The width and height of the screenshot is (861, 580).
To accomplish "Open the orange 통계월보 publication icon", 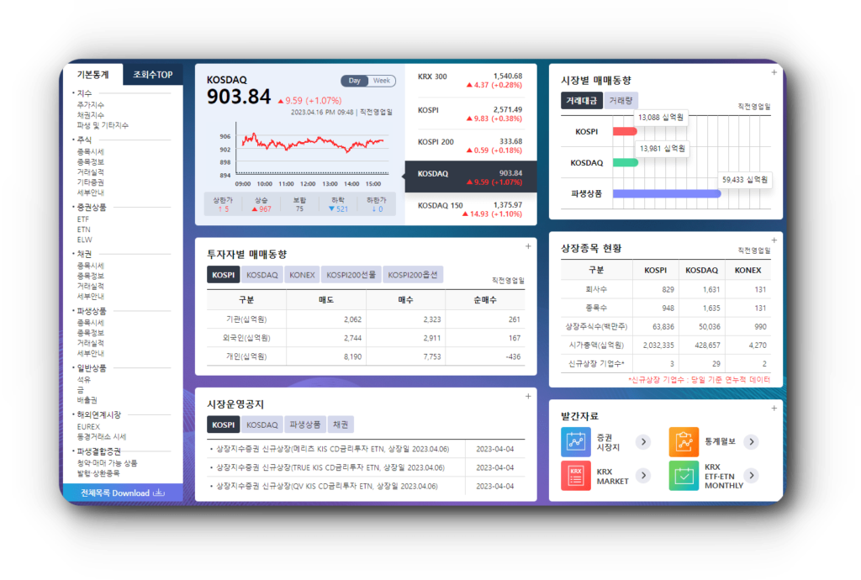I will [684, 441].
